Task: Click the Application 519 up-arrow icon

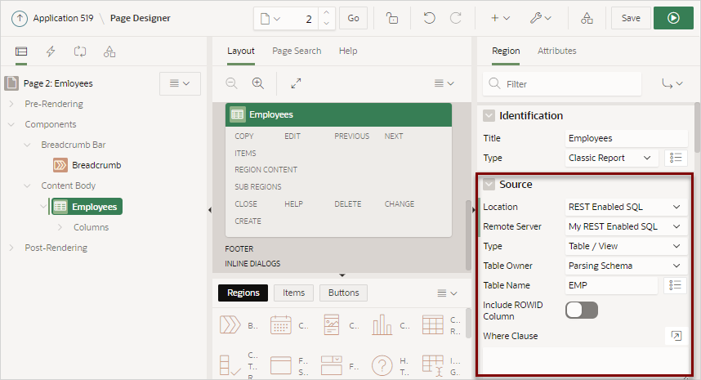Action: click(x=20, y=18)
